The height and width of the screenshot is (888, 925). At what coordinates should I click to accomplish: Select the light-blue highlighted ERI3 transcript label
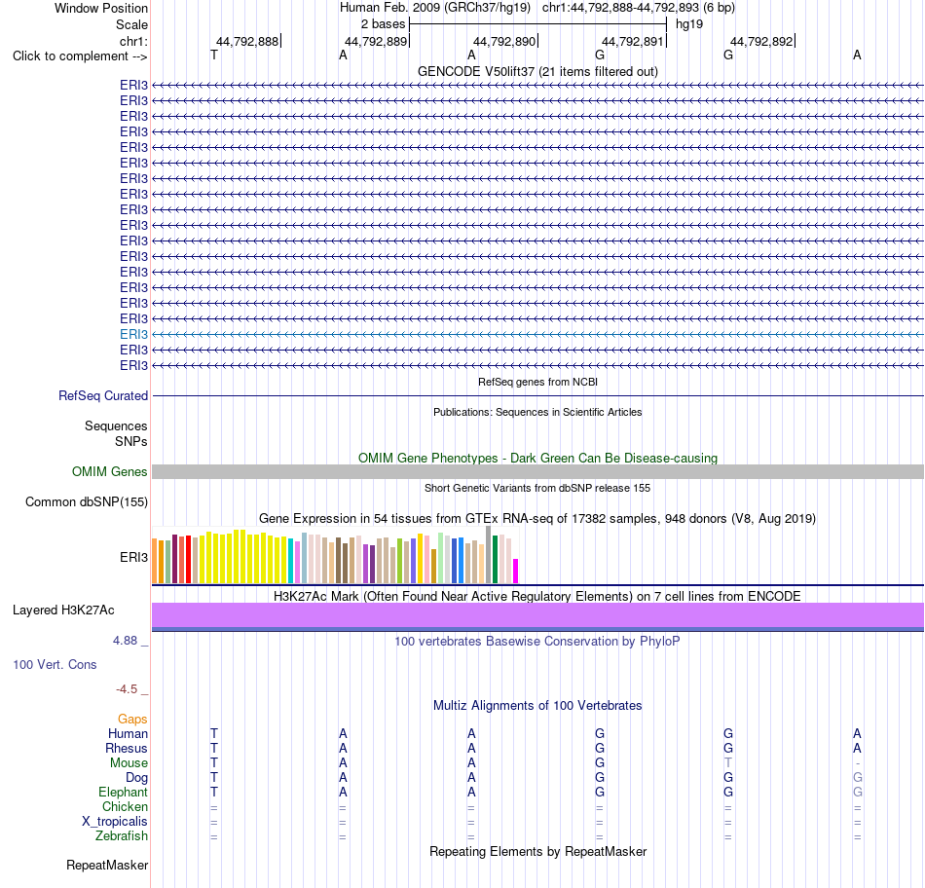coord(133,335)
